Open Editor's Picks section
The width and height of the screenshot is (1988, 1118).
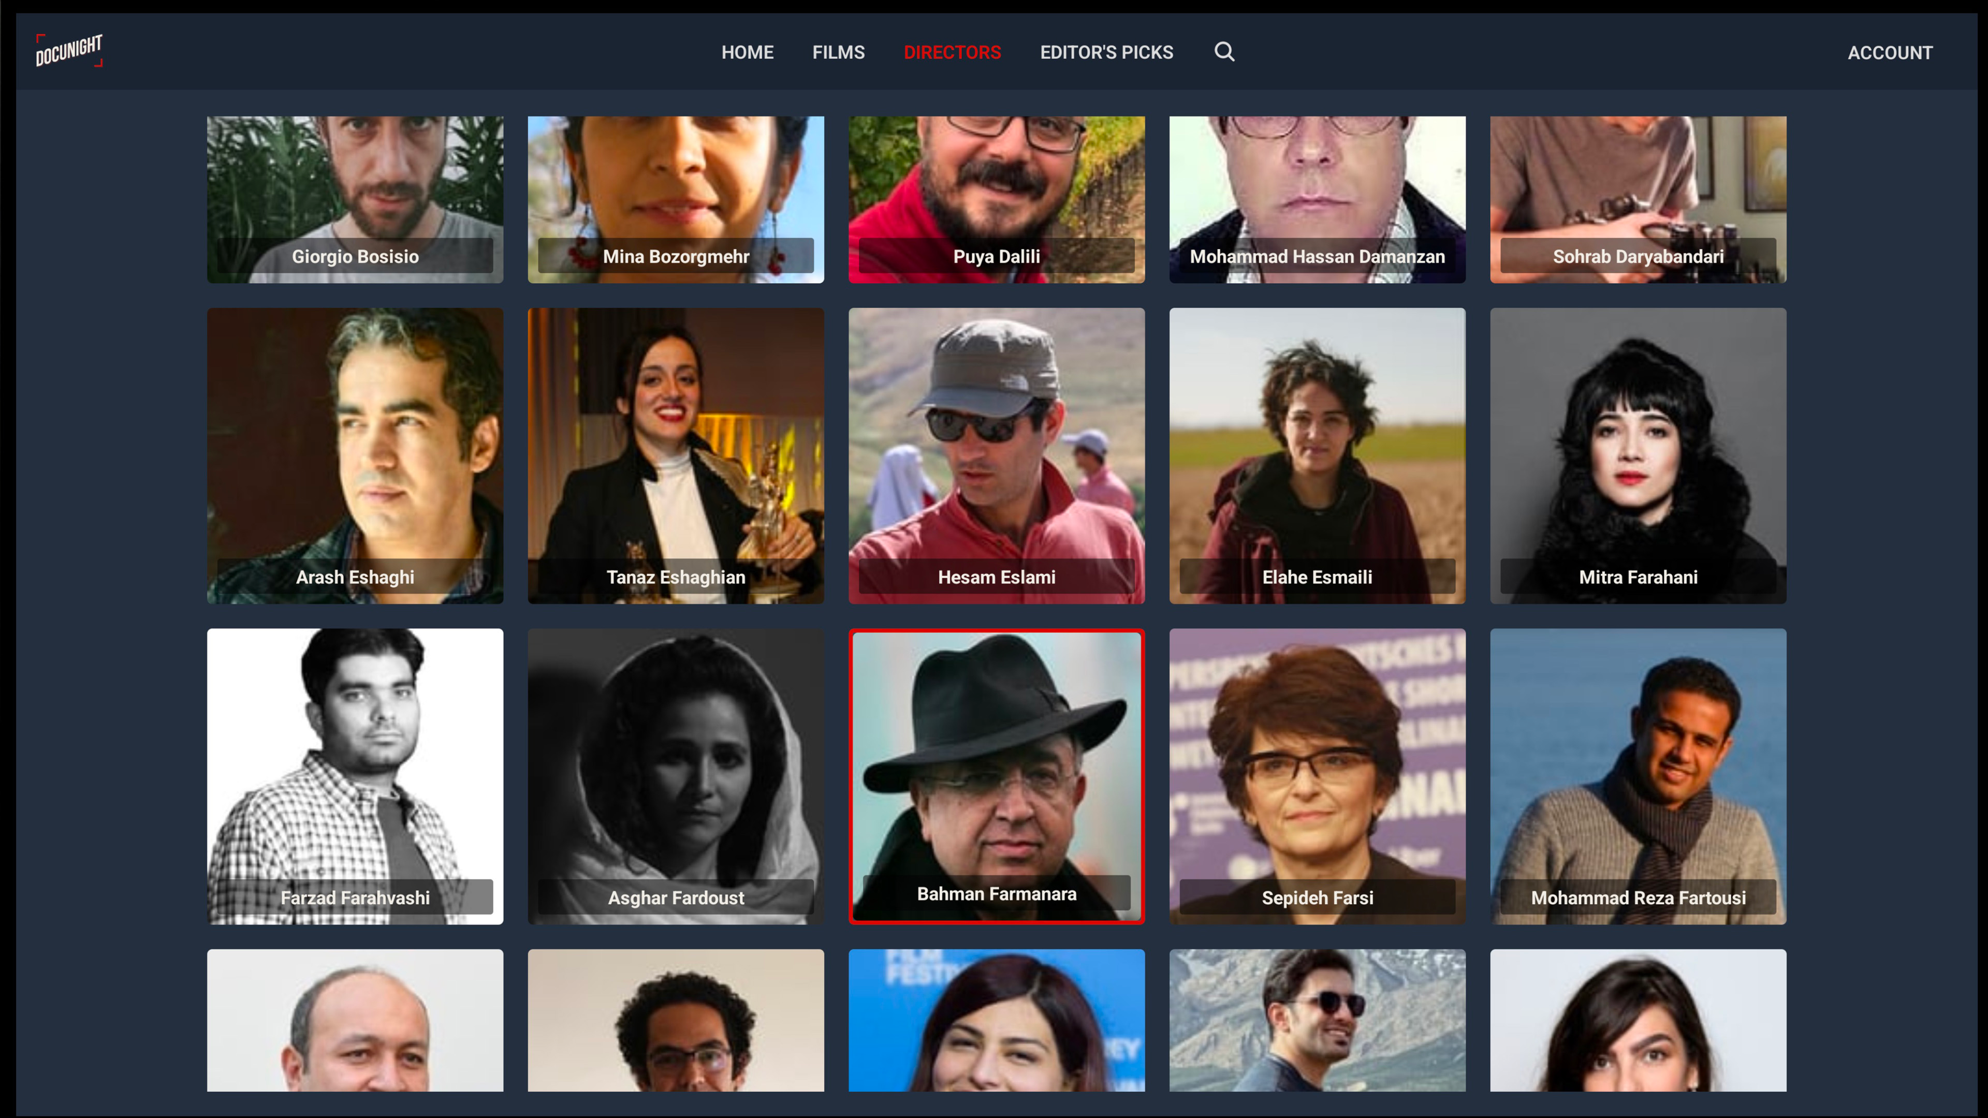1106,52
